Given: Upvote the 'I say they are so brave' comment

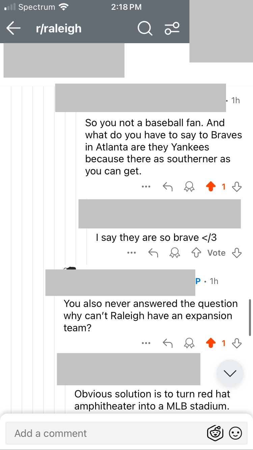Looking at the screenshot, I should 196,253.
